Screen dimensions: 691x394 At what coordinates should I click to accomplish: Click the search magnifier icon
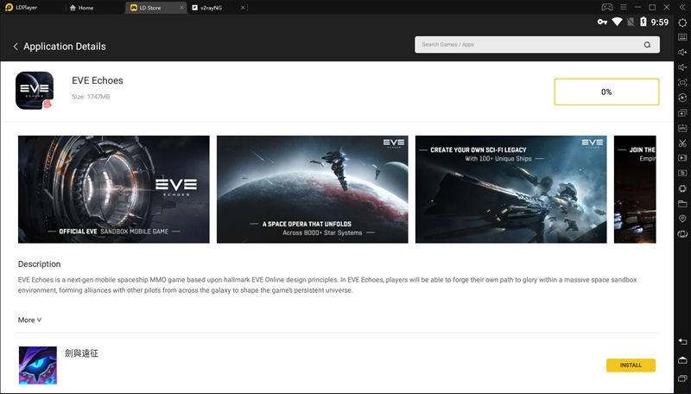point(648,45)
